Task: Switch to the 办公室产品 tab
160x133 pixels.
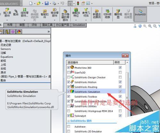Action: 63,25
